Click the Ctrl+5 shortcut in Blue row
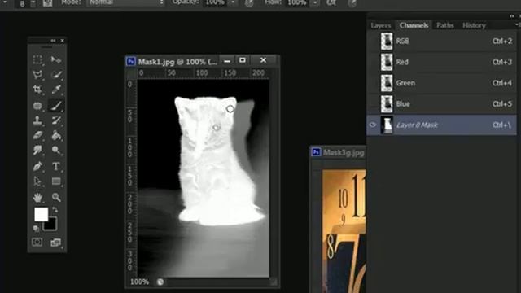 (x=502, y=104)
